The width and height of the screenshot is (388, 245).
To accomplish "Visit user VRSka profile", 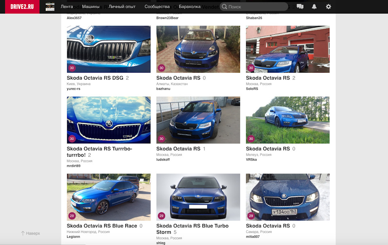I will click(251, 160).
